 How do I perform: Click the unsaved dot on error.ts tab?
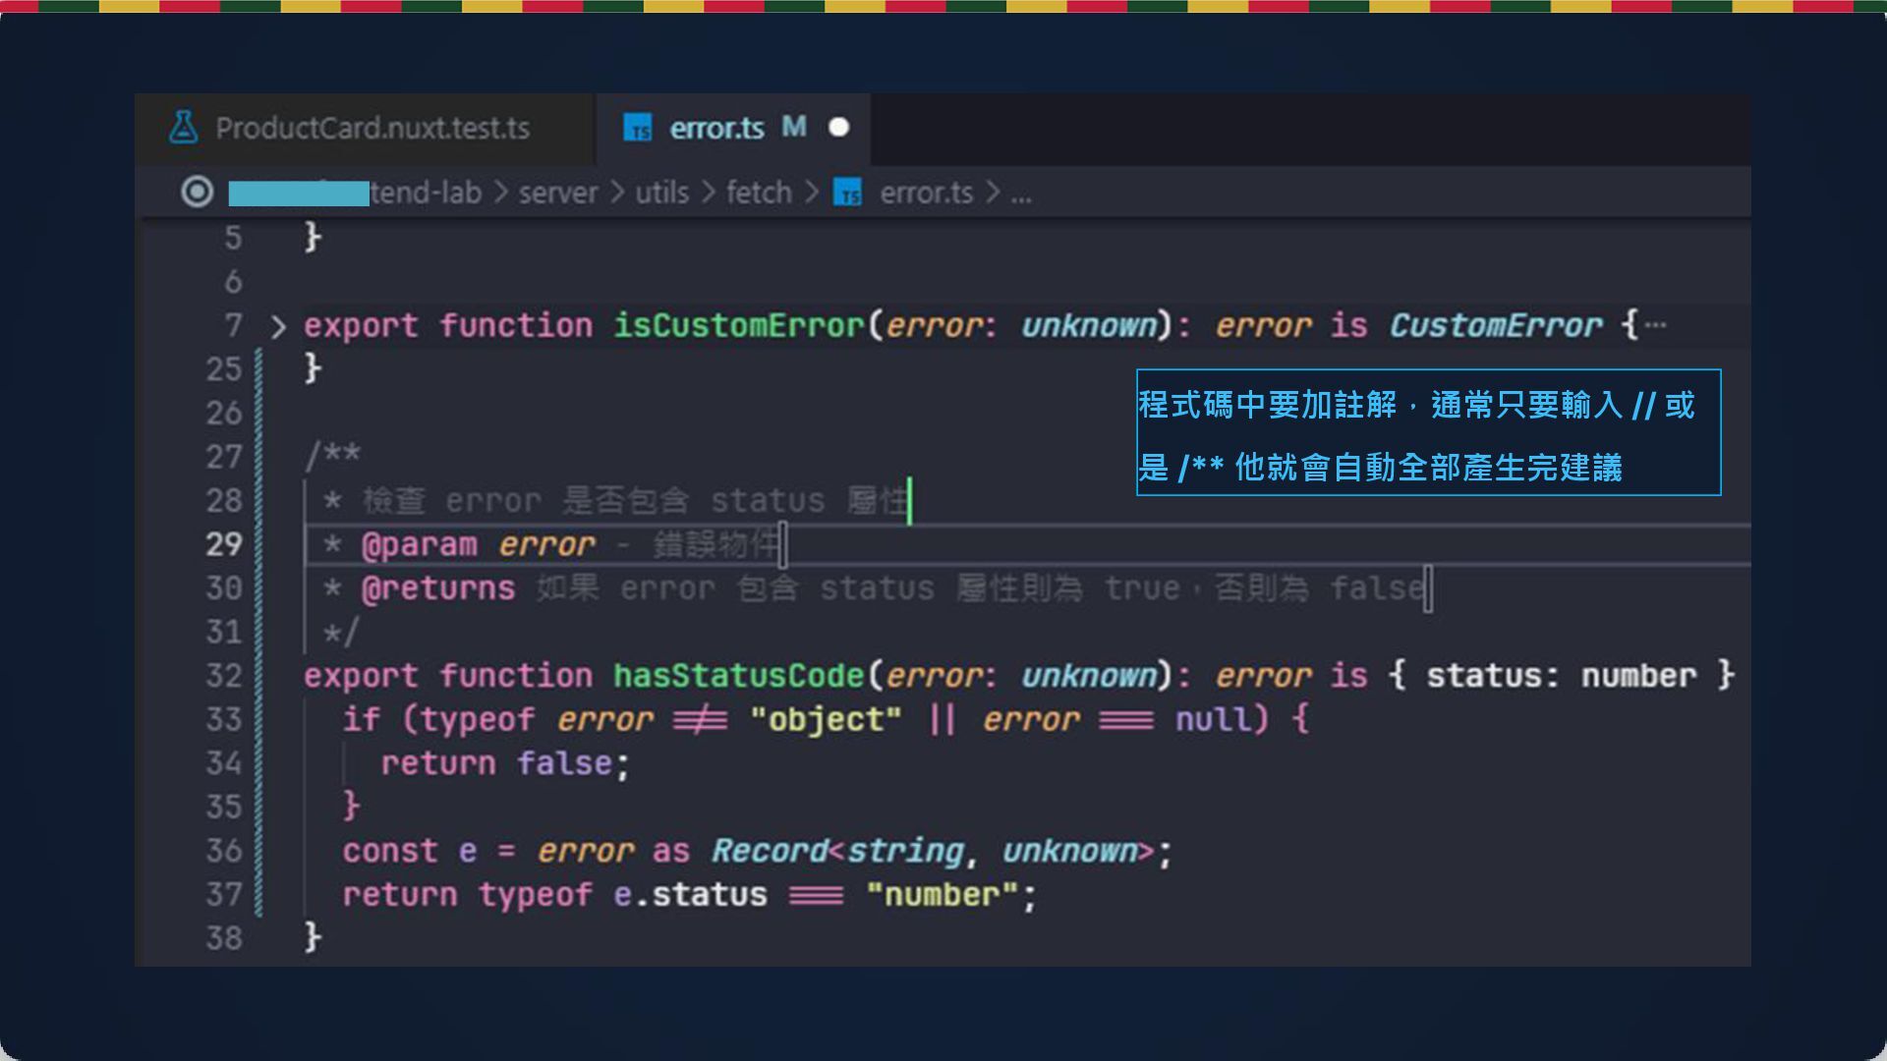click(838, 128)
